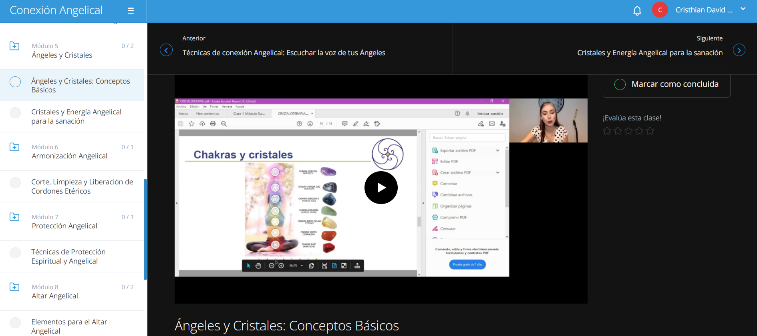Open lesson Técnicas de Protección Espiritual y Angelical
The width and height of the screenshot is (757, 336).
pyautogui.click(x=68, y=256)
